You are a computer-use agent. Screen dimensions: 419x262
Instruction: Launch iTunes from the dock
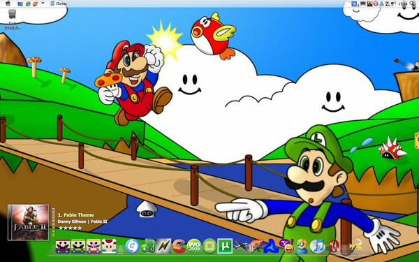[318, 246]
